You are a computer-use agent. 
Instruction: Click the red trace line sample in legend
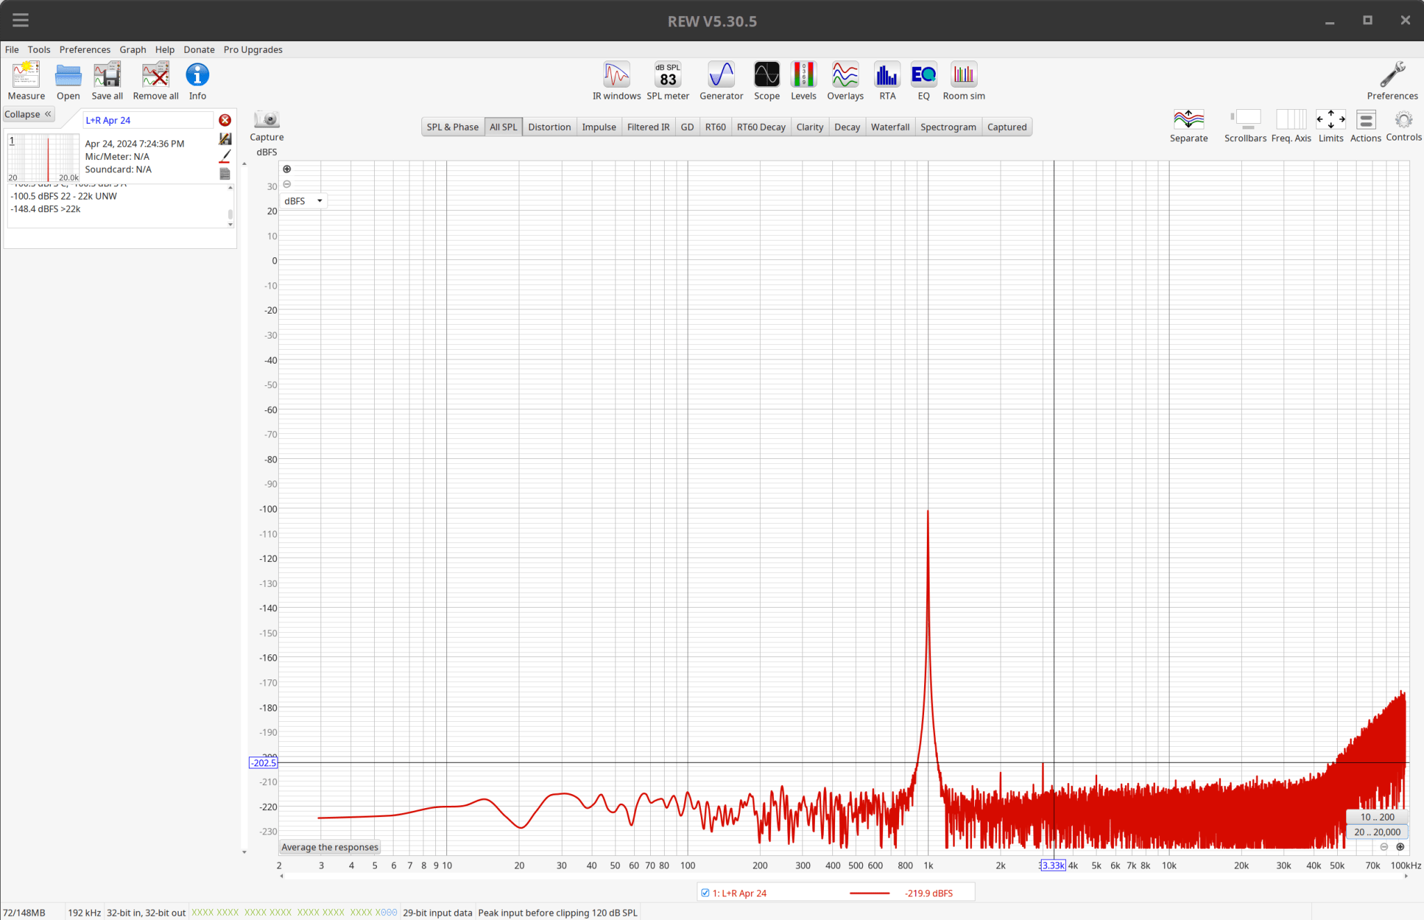point(869,893)
